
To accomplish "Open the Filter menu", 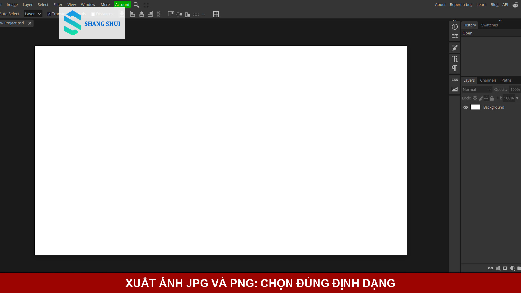I will (58, 5).
